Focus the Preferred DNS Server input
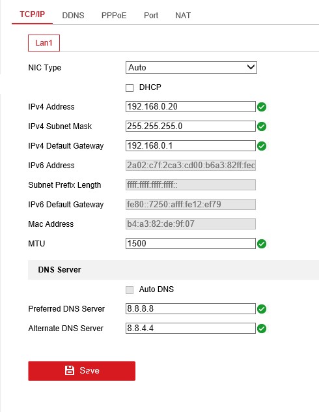The image size is (319, 412). pyautogui.click(x=191, y=309)
